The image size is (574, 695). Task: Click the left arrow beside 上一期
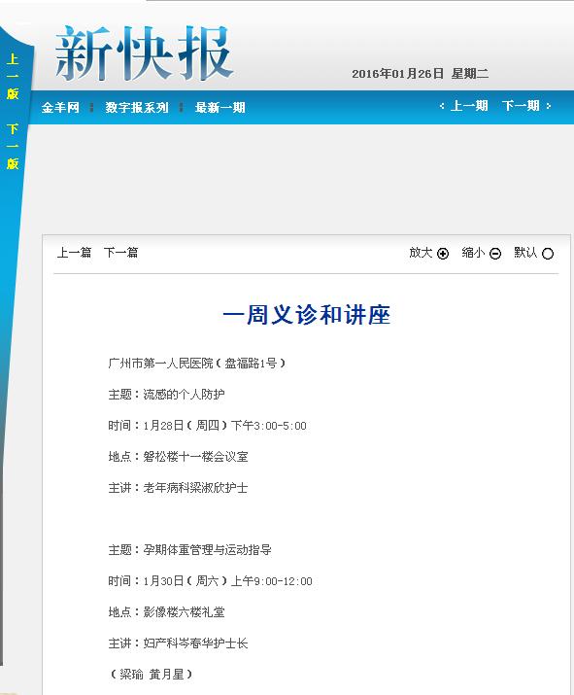point(442,106)
